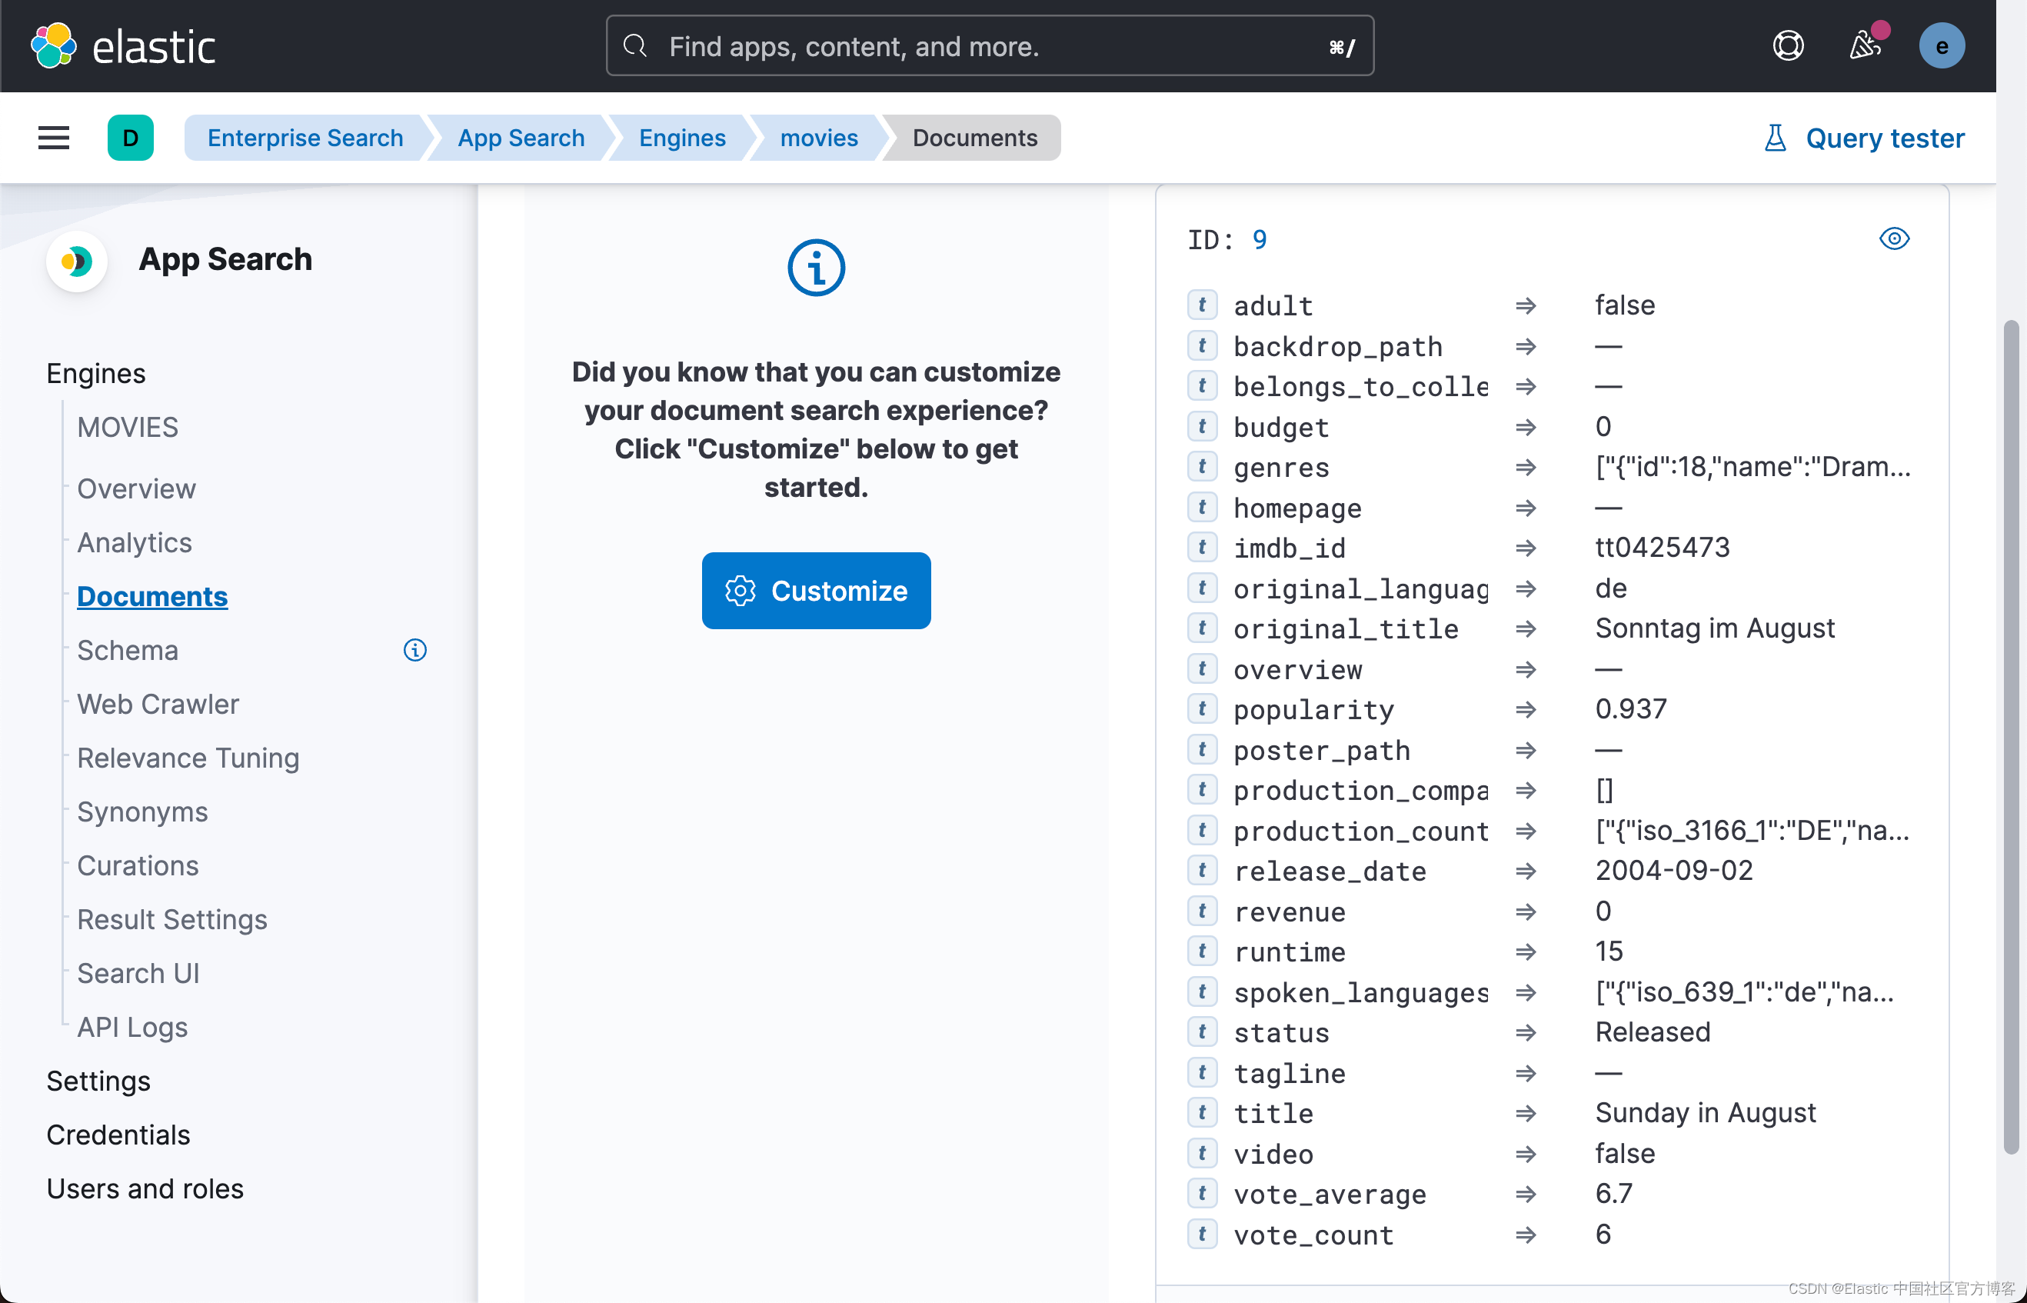
Task: Open user avatar menu 'e'
Action: [1942, 45]
